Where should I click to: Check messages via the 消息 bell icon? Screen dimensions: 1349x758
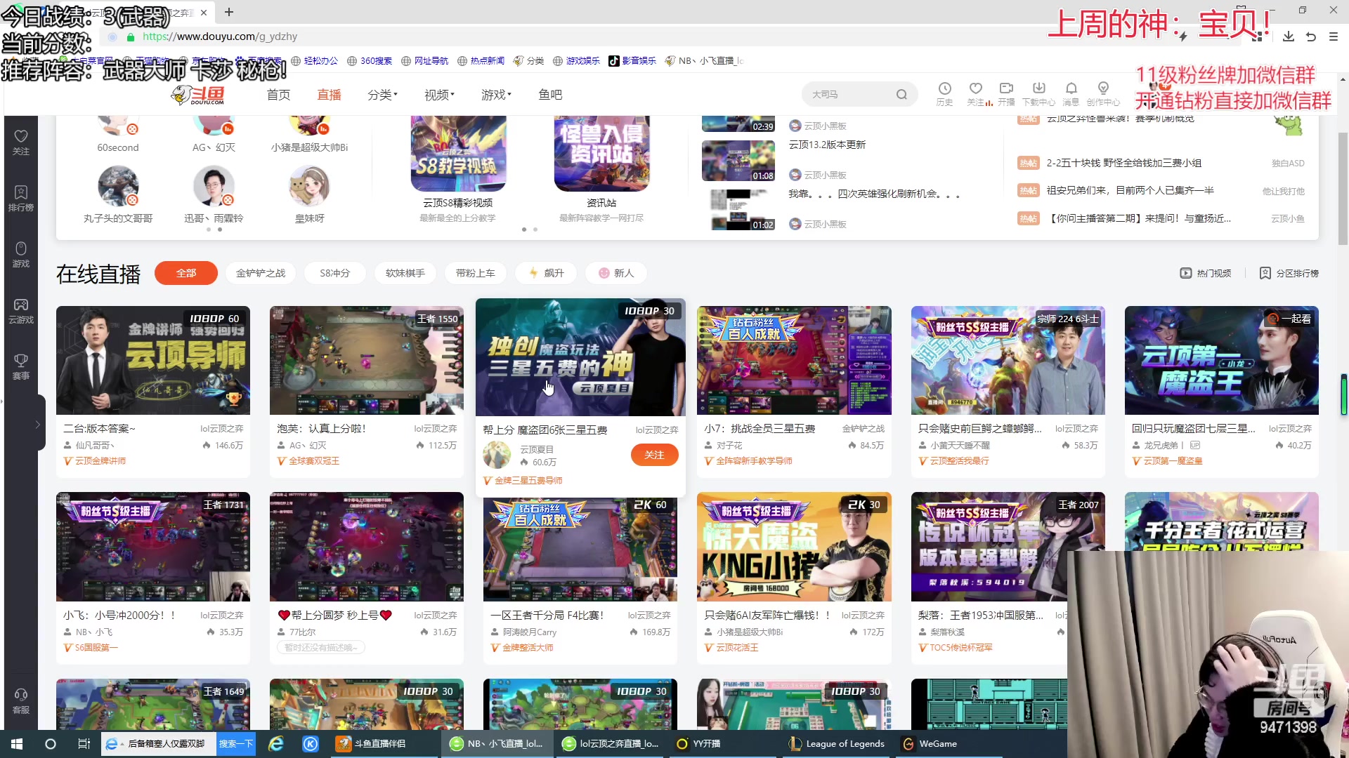[1071, 93]
